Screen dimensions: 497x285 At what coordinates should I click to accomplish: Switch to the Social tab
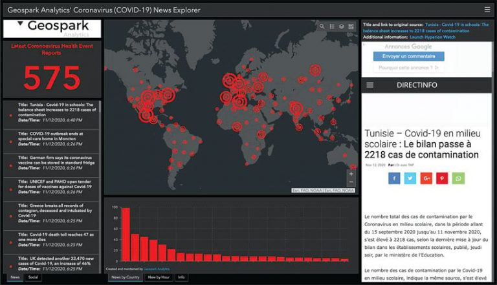33,277
